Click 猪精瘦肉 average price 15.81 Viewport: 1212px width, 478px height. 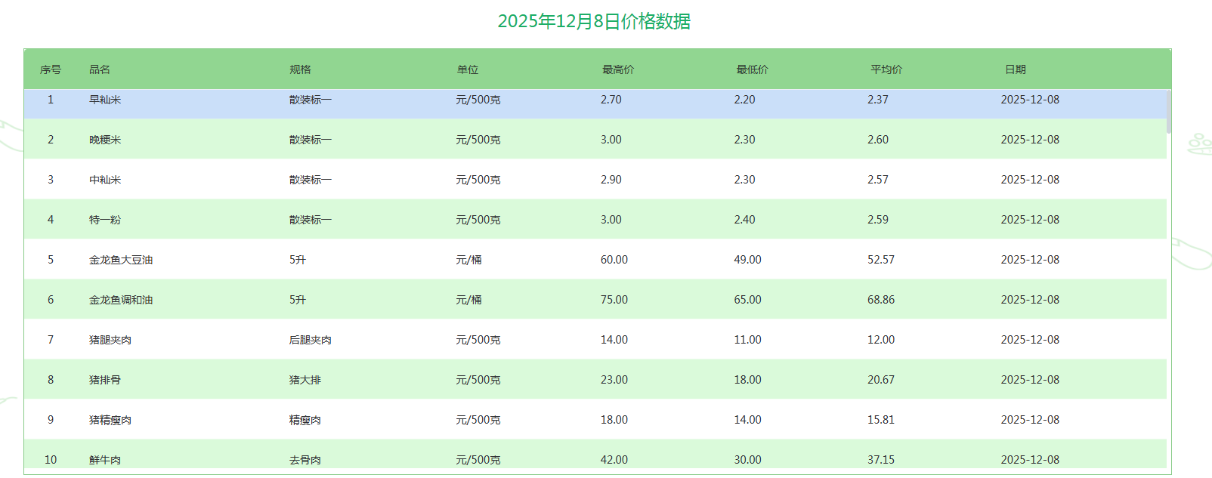point(880,420)
